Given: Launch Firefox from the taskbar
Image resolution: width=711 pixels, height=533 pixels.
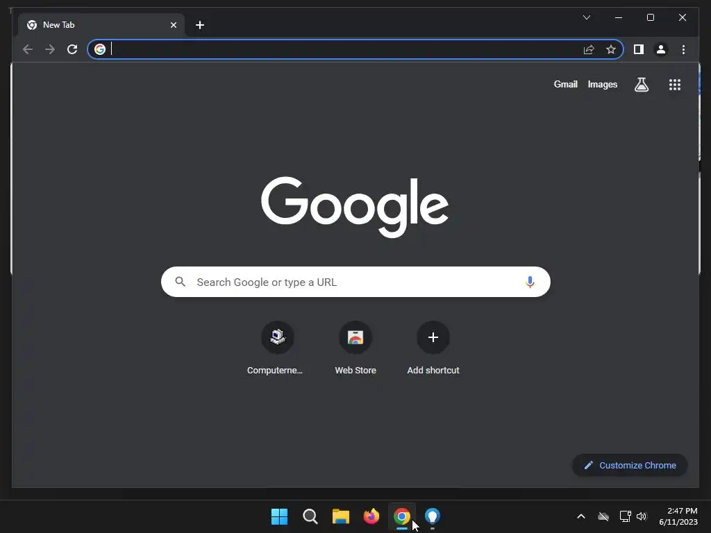Looking at the screenshot, I should point(371,516).
